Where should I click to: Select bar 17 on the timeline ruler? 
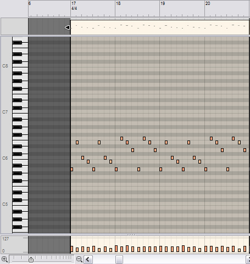(x=74, y=3)
